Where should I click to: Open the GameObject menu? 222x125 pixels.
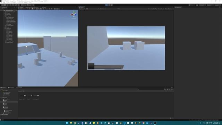(14, 3)
